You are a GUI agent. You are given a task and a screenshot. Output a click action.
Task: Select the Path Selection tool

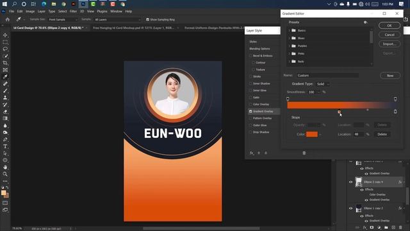point(5,153)
